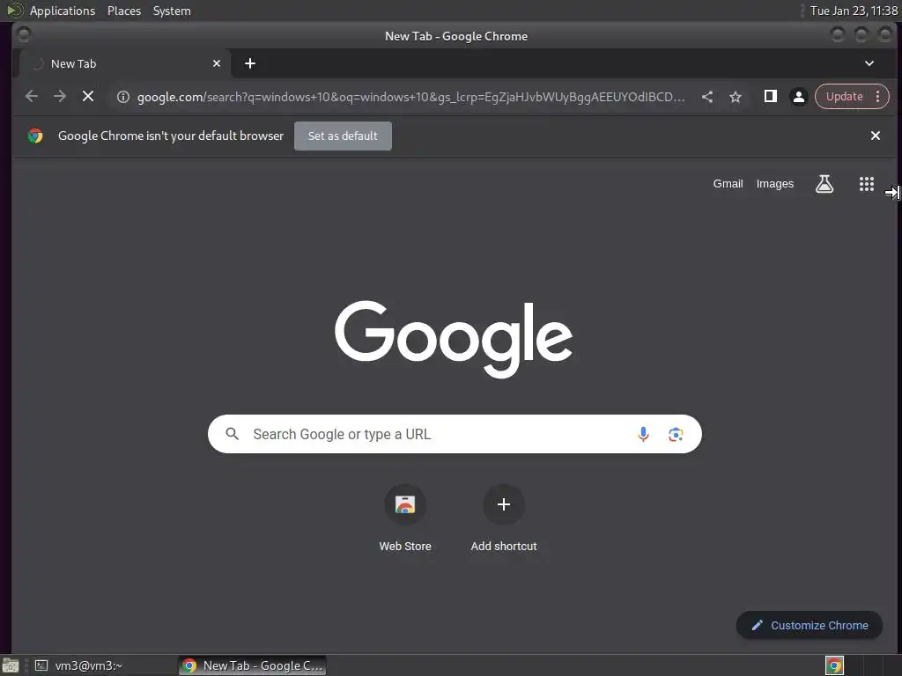902x676 pixels.
Task: Close the New Tab tab
Action: tap(217, 63)
